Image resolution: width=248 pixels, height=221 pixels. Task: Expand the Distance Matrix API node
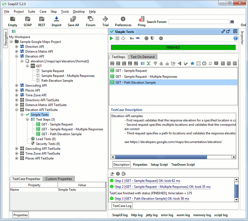pyautogui.click(x=16, y=52)
